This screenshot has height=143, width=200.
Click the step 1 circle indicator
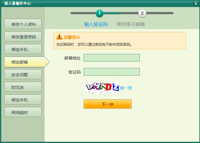99,13
